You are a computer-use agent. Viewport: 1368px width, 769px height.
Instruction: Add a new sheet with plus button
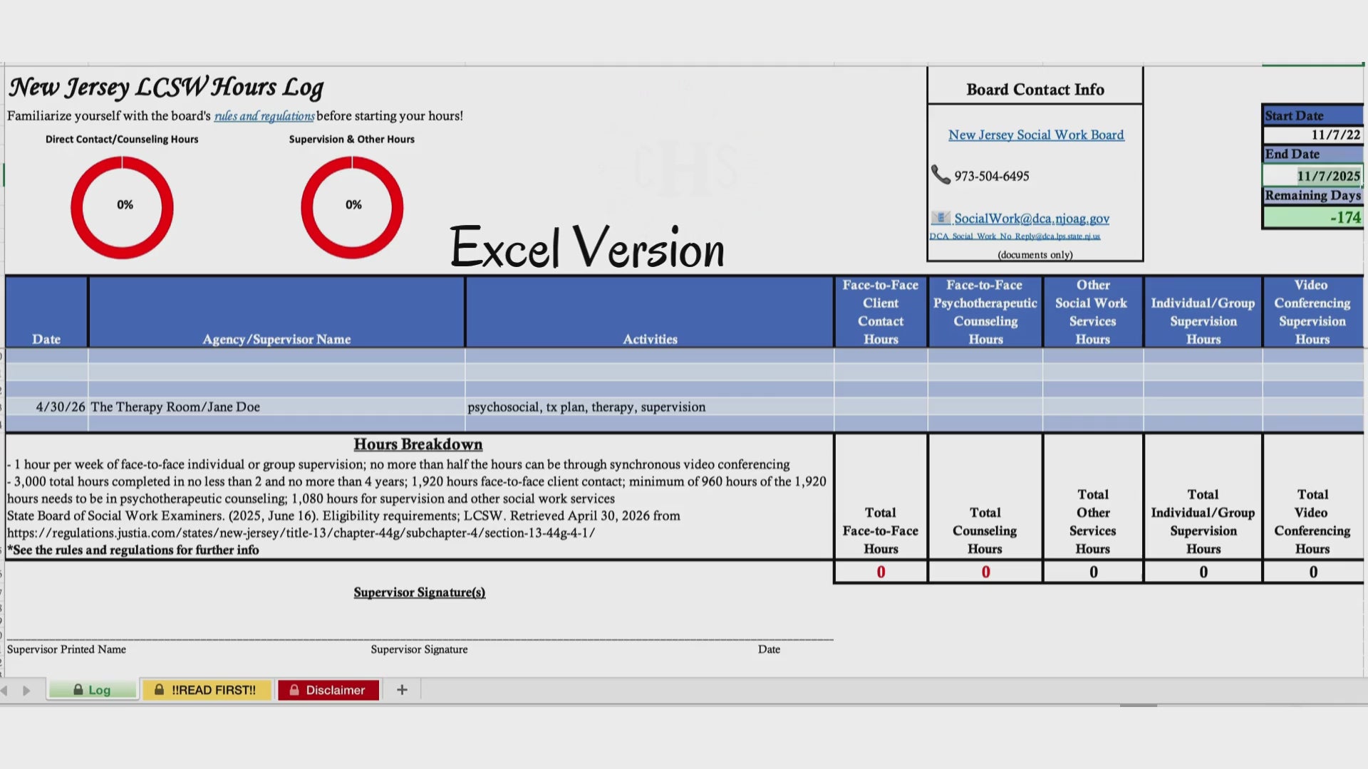tap(402, 690)
